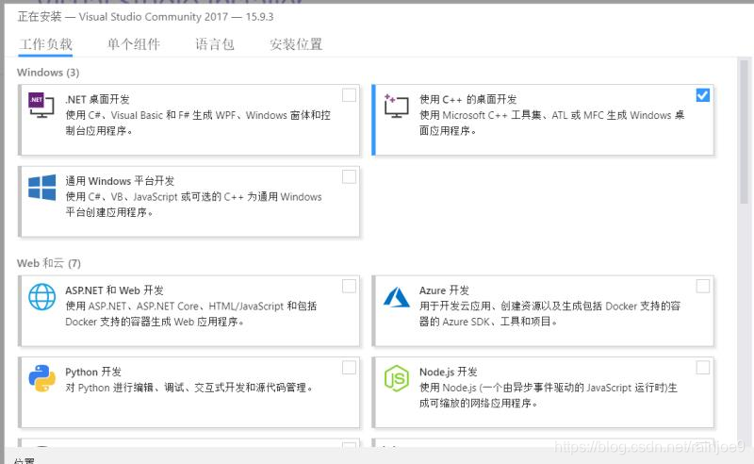Viewport: 754px width, 464px height.
Task: Click the Web 和云 (7) section heading
Action: point(49,263)
